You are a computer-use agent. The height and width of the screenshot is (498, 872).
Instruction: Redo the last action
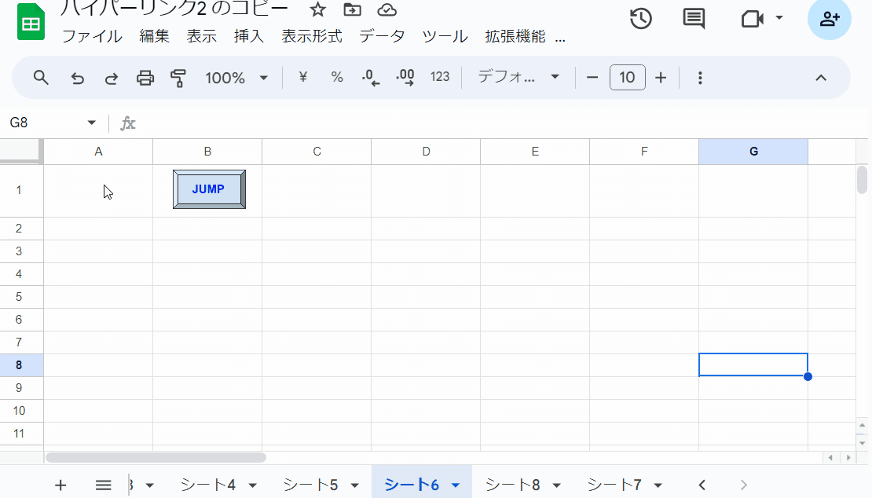(x=112, y=78)
